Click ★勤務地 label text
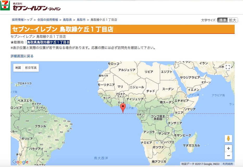Image resolution: width=243 pixels, height=167 pixels. 17,42
